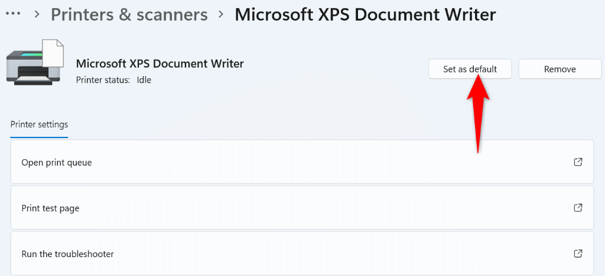Click the printer name label beside the printer icon
Viewport: 605px width, 276px height.
160,64
